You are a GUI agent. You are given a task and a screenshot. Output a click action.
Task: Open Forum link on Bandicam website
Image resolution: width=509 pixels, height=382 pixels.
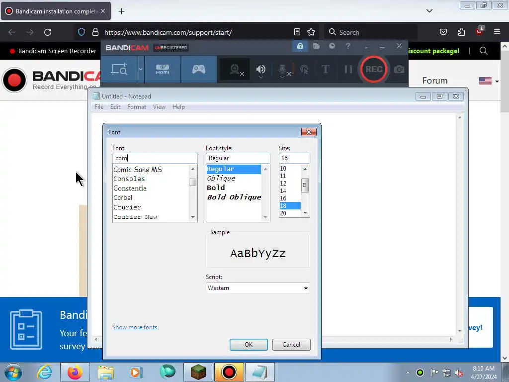point(434,81)
